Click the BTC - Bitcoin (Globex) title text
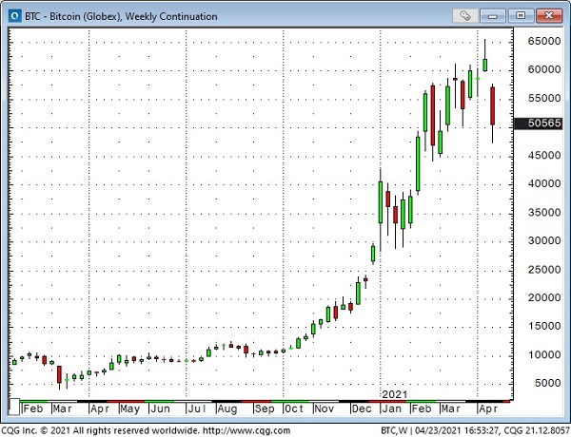 (x=121, y=16)
